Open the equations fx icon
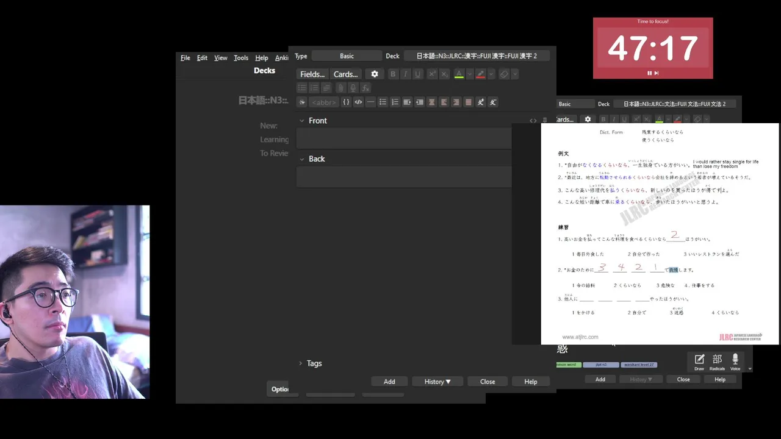This screenshot has width=781, height=439. pyautogui.click(x=365, y=88)
